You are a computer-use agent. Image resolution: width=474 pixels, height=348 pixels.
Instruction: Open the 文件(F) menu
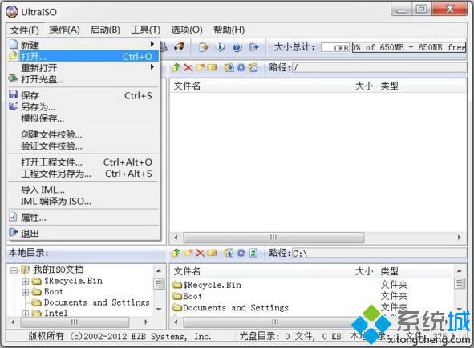(x=25, y=30)
